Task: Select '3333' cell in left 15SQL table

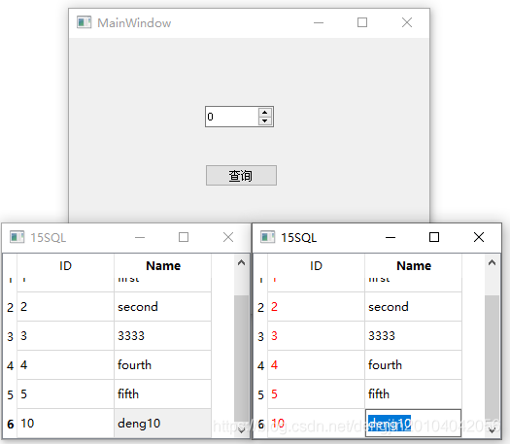Action: tap(162, 336)
